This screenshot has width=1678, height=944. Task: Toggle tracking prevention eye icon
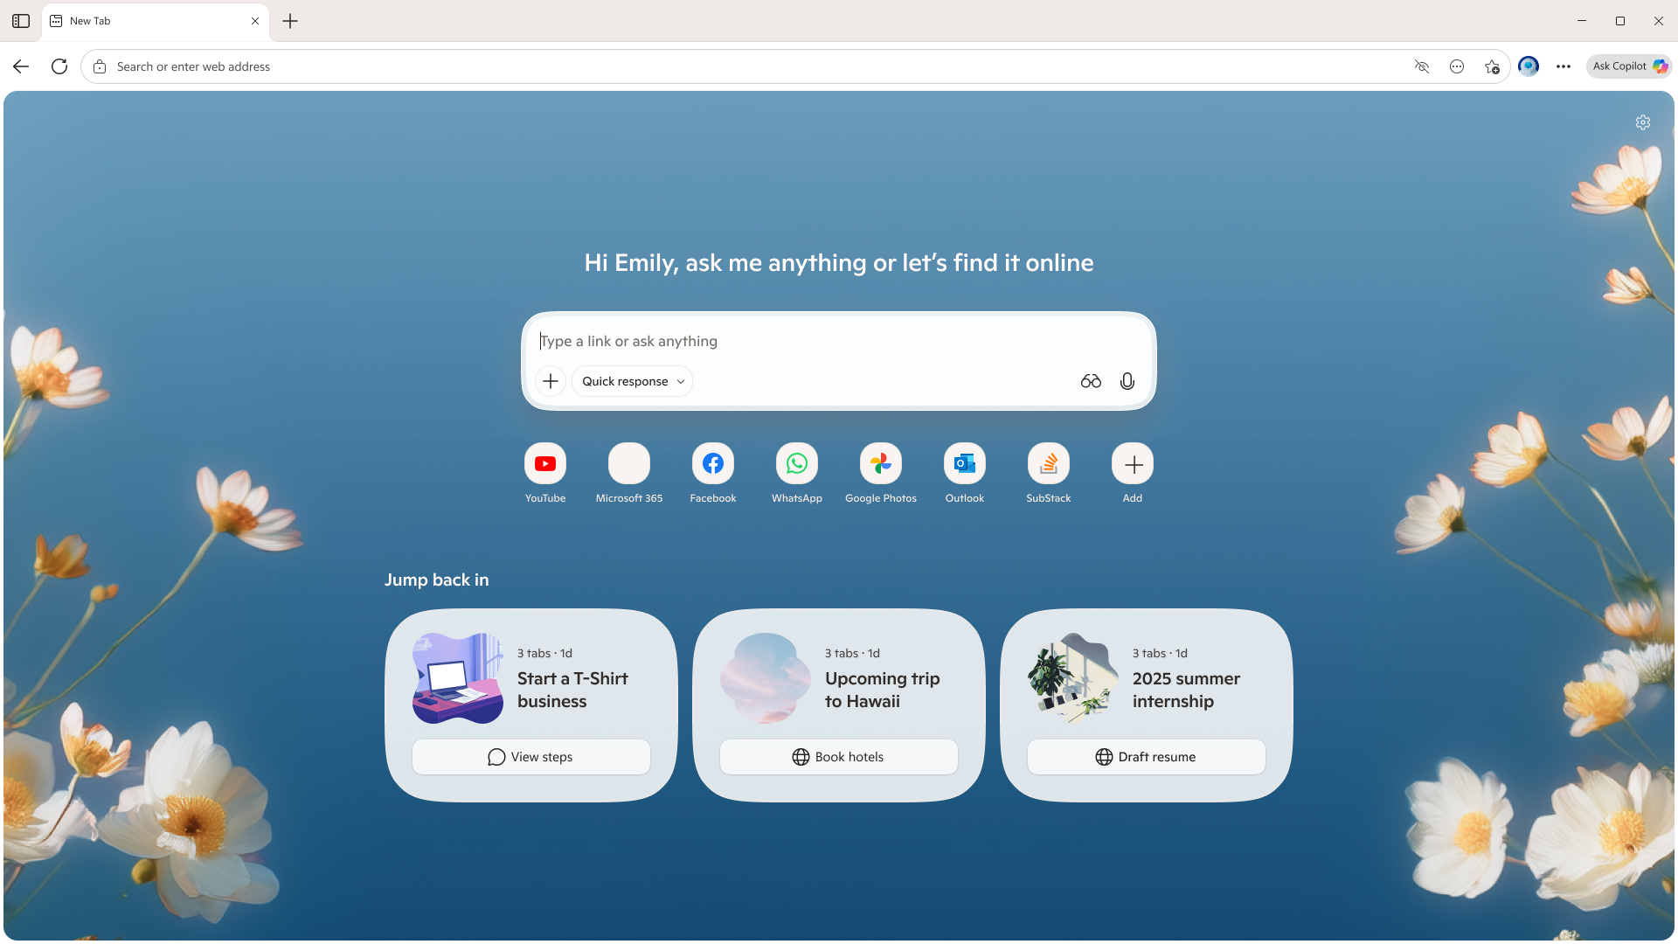1422,66
